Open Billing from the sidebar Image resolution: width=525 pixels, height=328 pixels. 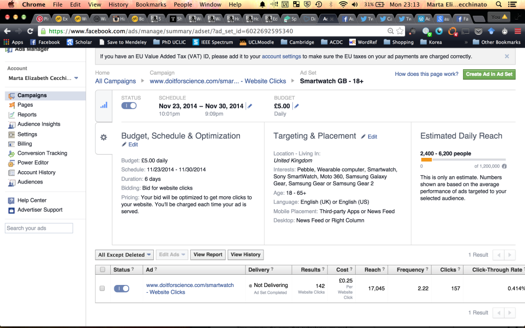point(25,144)
